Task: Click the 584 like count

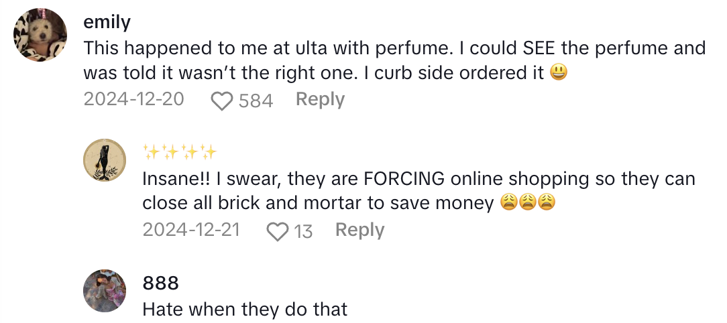Action: click(256, 101)
